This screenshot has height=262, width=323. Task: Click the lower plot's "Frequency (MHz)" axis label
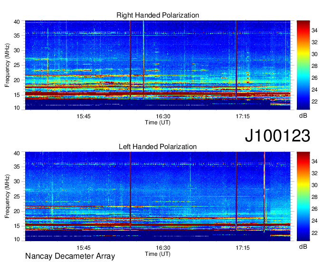(7, 196)
